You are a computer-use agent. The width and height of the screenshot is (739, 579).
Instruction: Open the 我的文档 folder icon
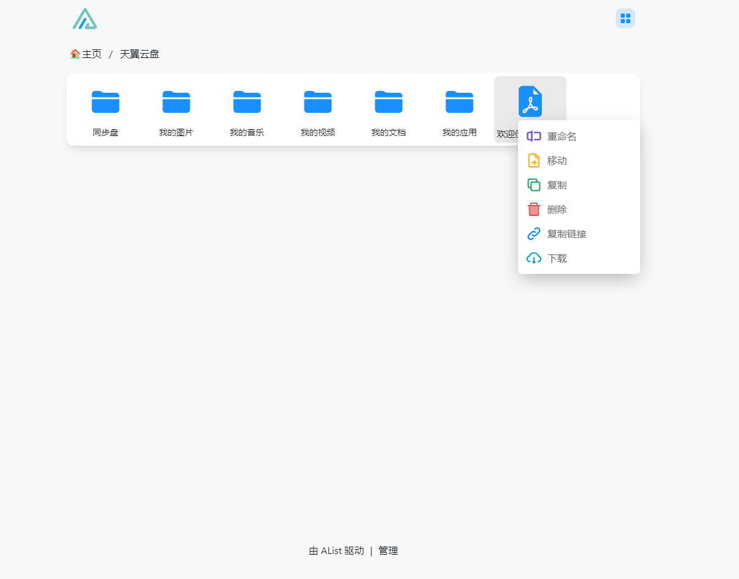(x=389, y=101)
